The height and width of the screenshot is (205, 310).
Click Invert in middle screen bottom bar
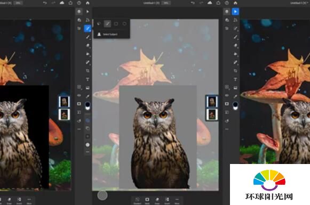(167, 201)
